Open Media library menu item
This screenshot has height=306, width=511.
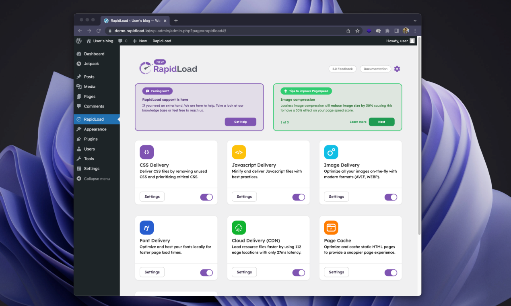click(x=97, y=87)
